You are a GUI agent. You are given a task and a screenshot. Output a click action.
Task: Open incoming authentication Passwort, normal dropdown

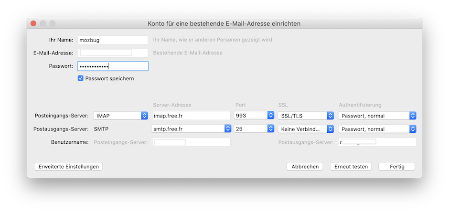click(377, 116)
